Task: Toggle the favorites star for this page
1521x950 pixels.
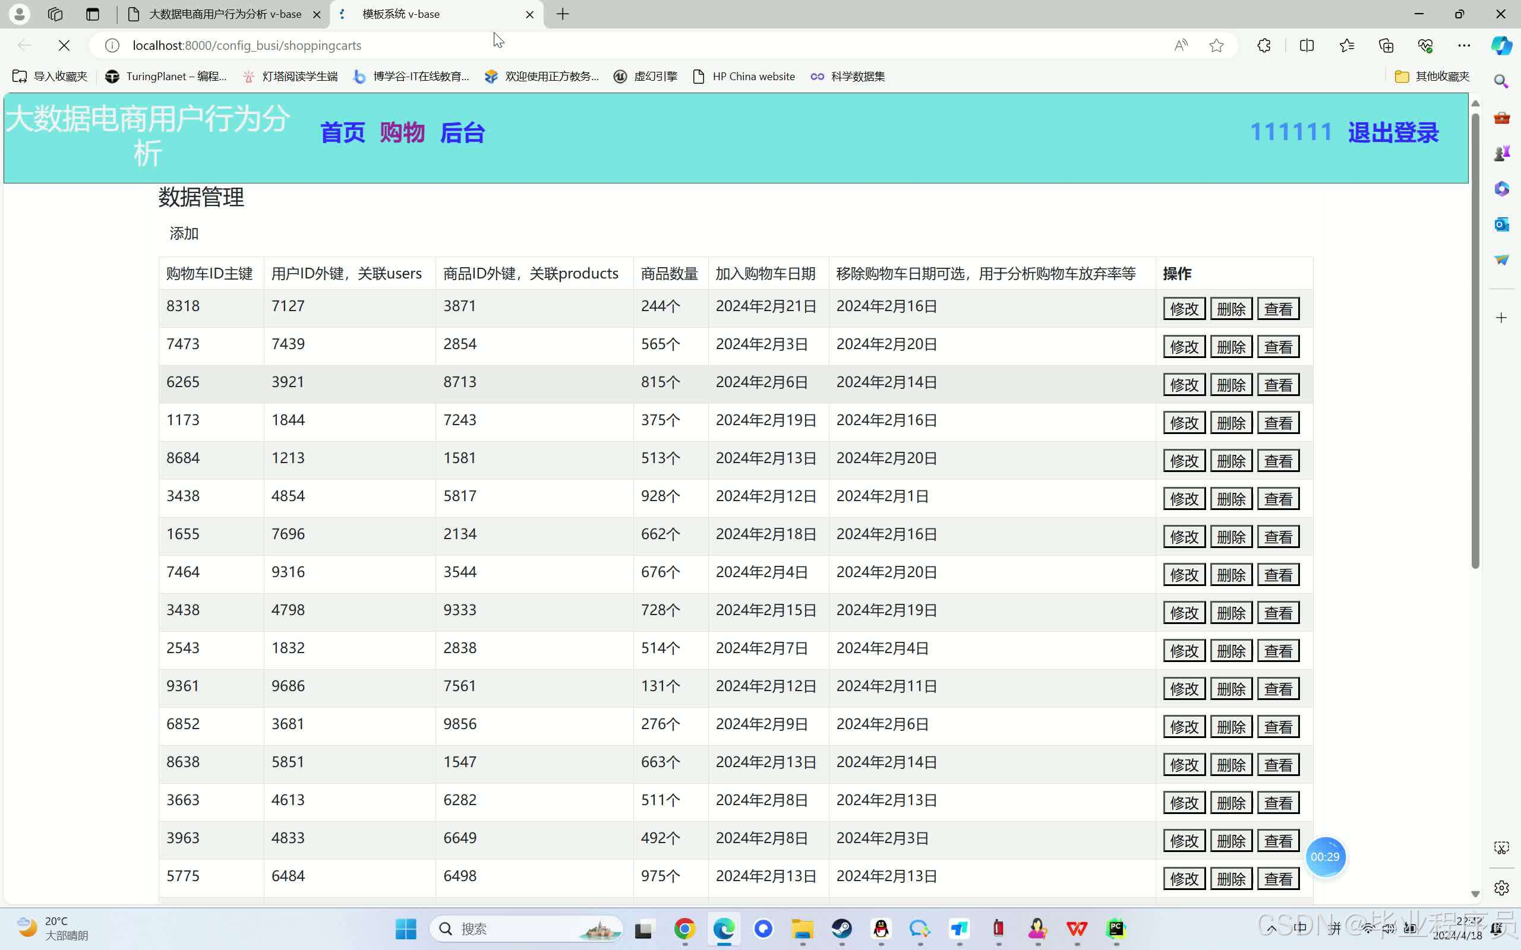Action: coord(1217,45)
